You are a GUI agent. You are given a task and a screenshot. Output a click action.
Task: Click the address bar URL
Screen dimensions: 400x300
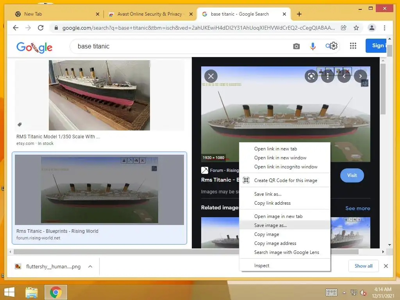[198, 28]
